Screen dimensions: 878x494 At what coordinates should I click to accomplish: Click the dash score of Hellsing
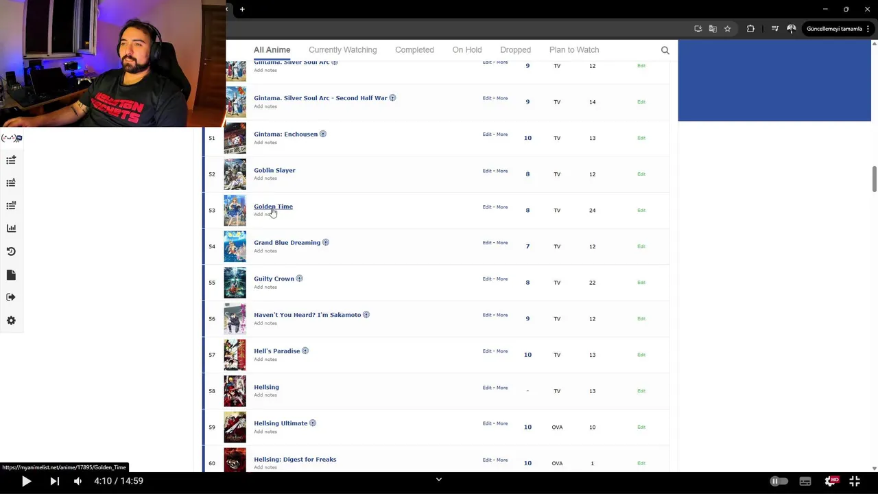click(527, 391)
